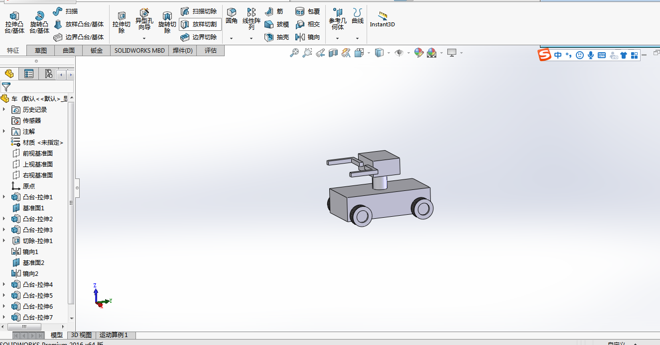
Task: Expand the 切除-拉伸1 feature node
Action: point(4,241)
